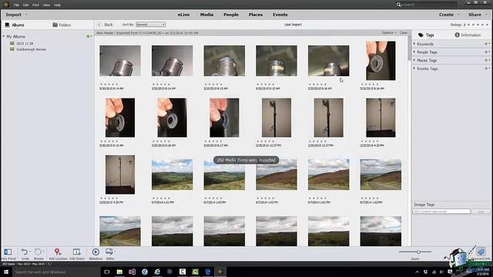Filter by one-star rating in Ratings
Viewport: 493px width, 277px height.
point(469,25)
